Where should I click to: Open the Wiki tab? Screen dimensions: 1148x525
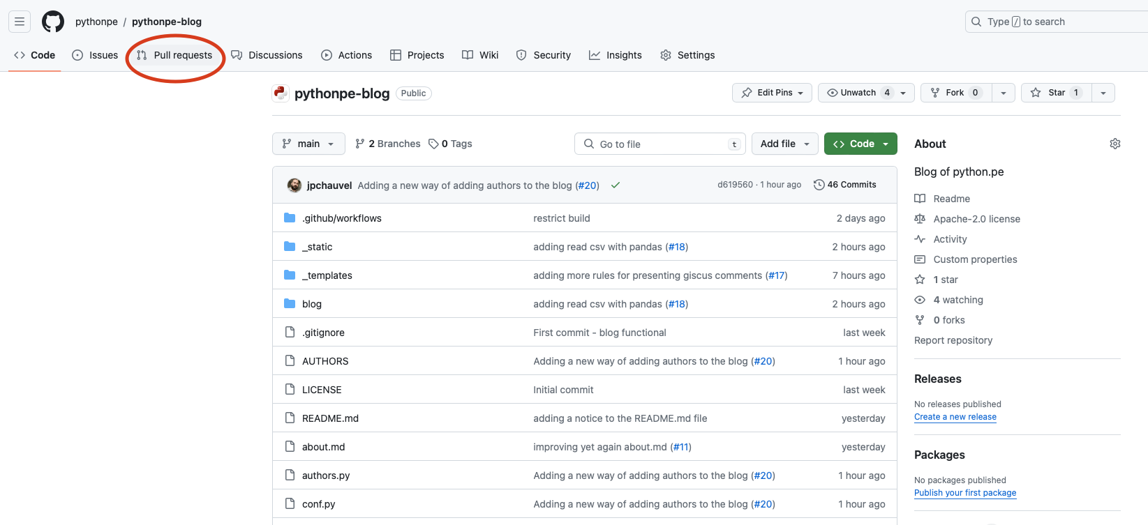480,55
